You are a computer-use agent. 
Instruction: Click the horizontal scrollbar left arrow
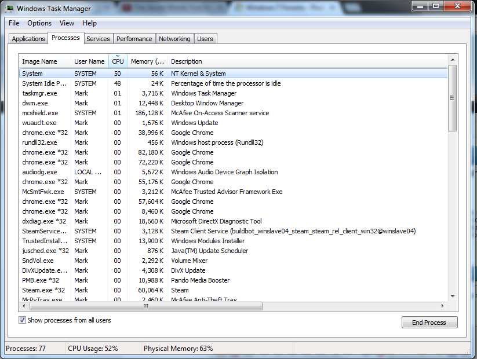coord(24,306)
